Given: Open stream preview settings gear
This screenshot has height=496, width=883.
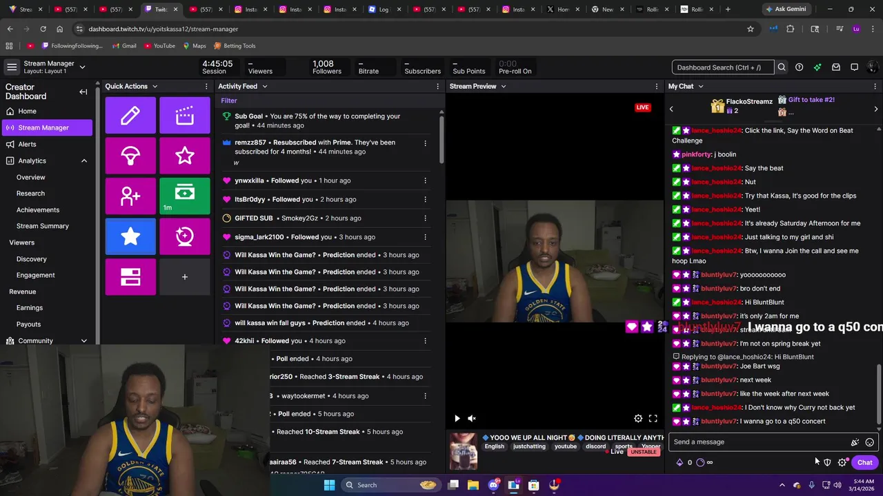Looking at the screenshot, I should click(638, 418).
